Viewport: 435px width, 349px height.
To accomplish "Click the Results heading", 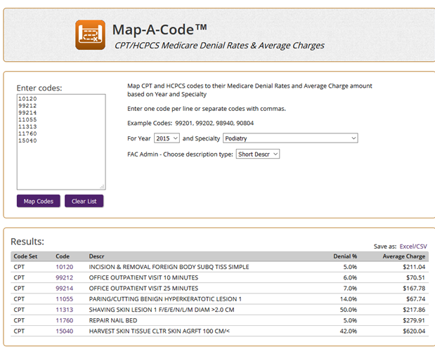I will [x=27, y=242].
